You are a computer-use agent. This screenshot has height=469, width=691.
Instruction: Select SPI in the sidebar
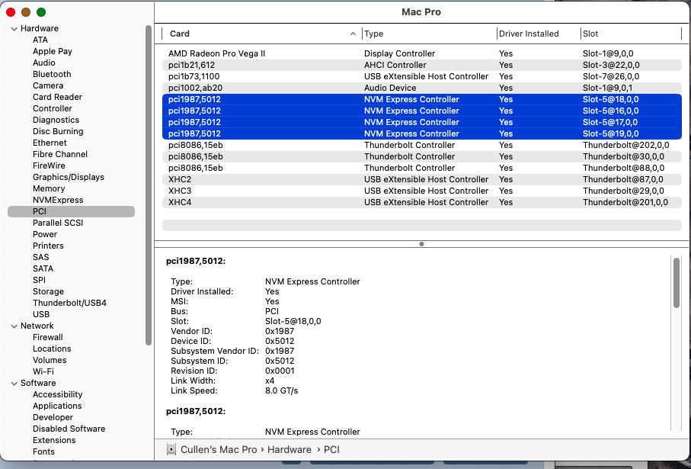pyautogui.click(x=39, y=281)
